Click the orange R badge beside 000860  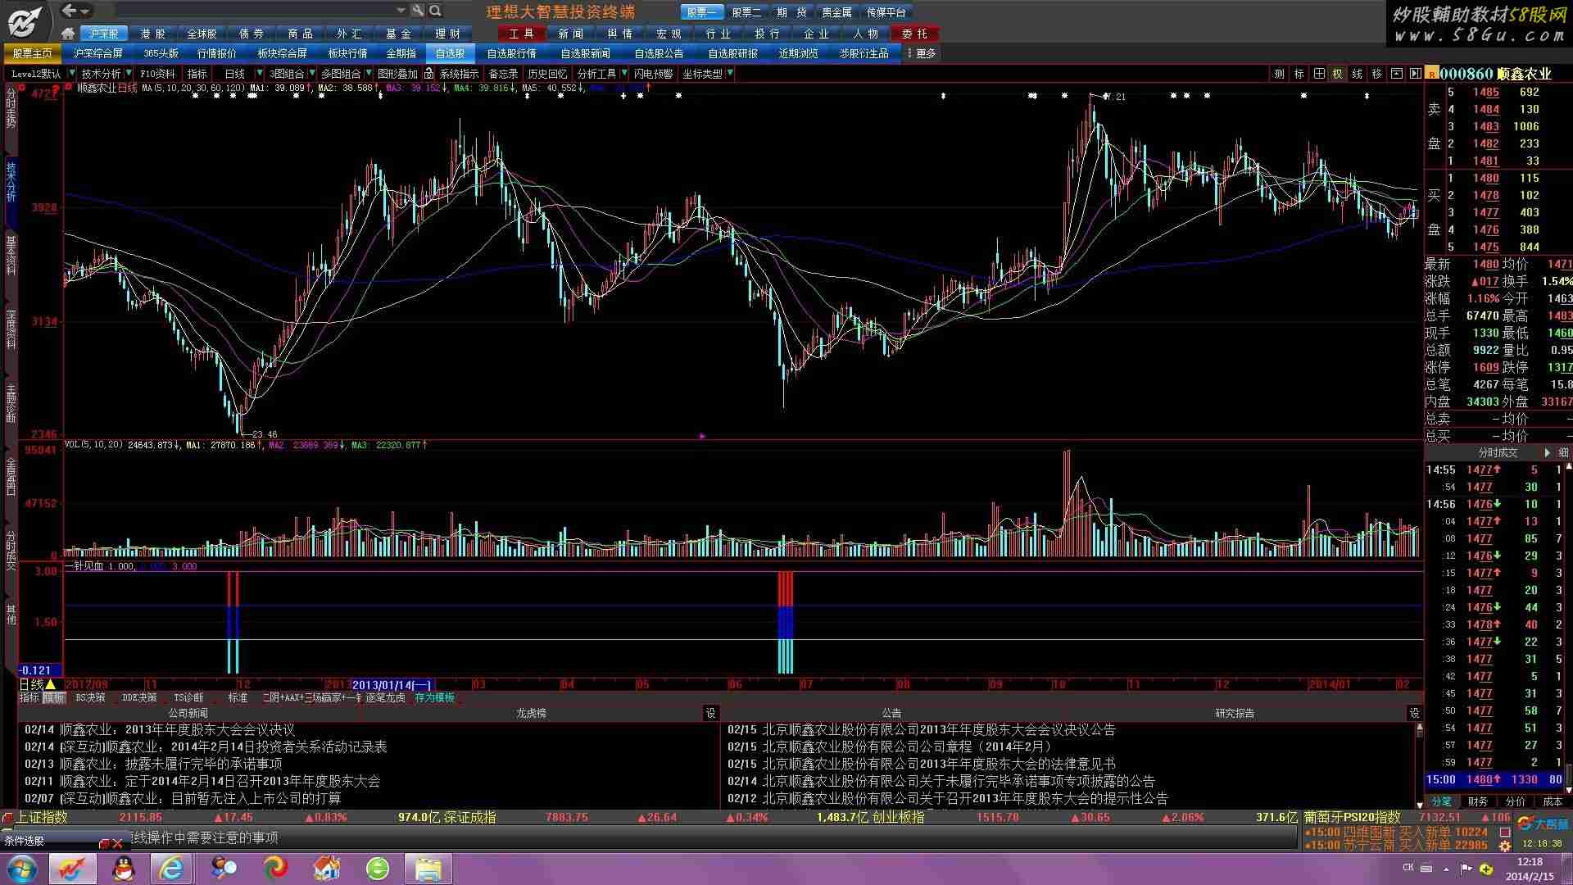click(x=1431, y=74)
